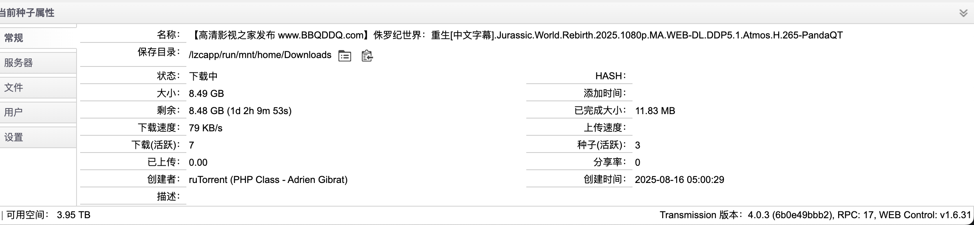Click the 保存目录 label
This screenshot has width=974, height=225.
pos(159,52)
